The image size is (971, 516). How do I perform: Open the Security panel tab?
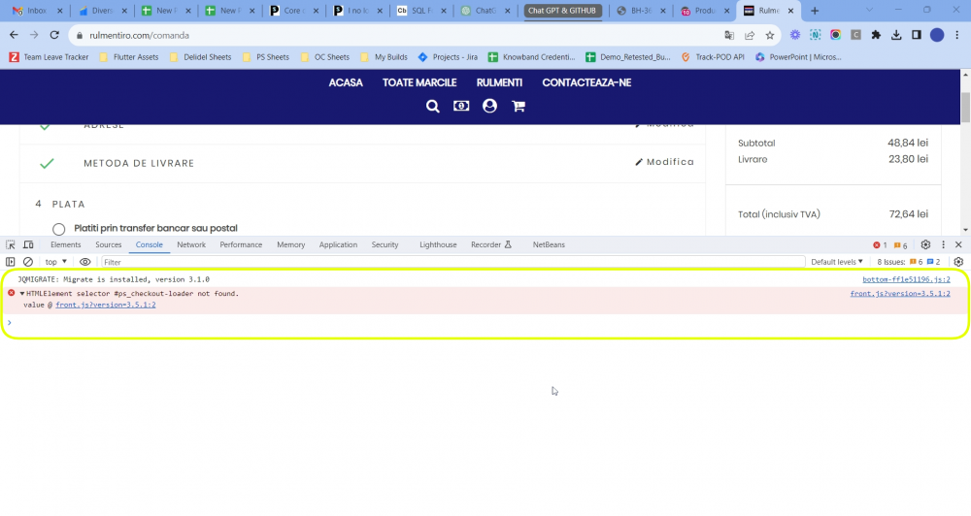click(385, 245)
